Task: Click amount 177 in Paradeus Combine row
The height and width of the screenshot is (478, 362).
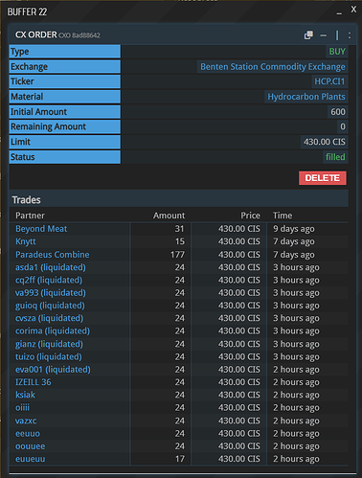Action: pos(177,255)
